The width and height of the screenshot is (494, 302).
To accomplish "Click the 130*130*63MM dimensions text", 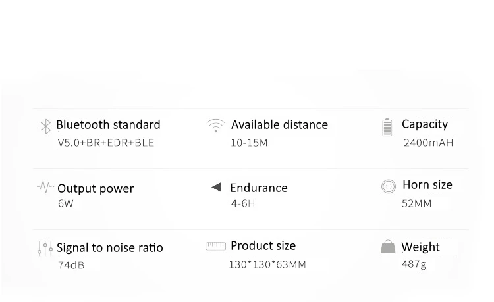I will click(267, 264).
